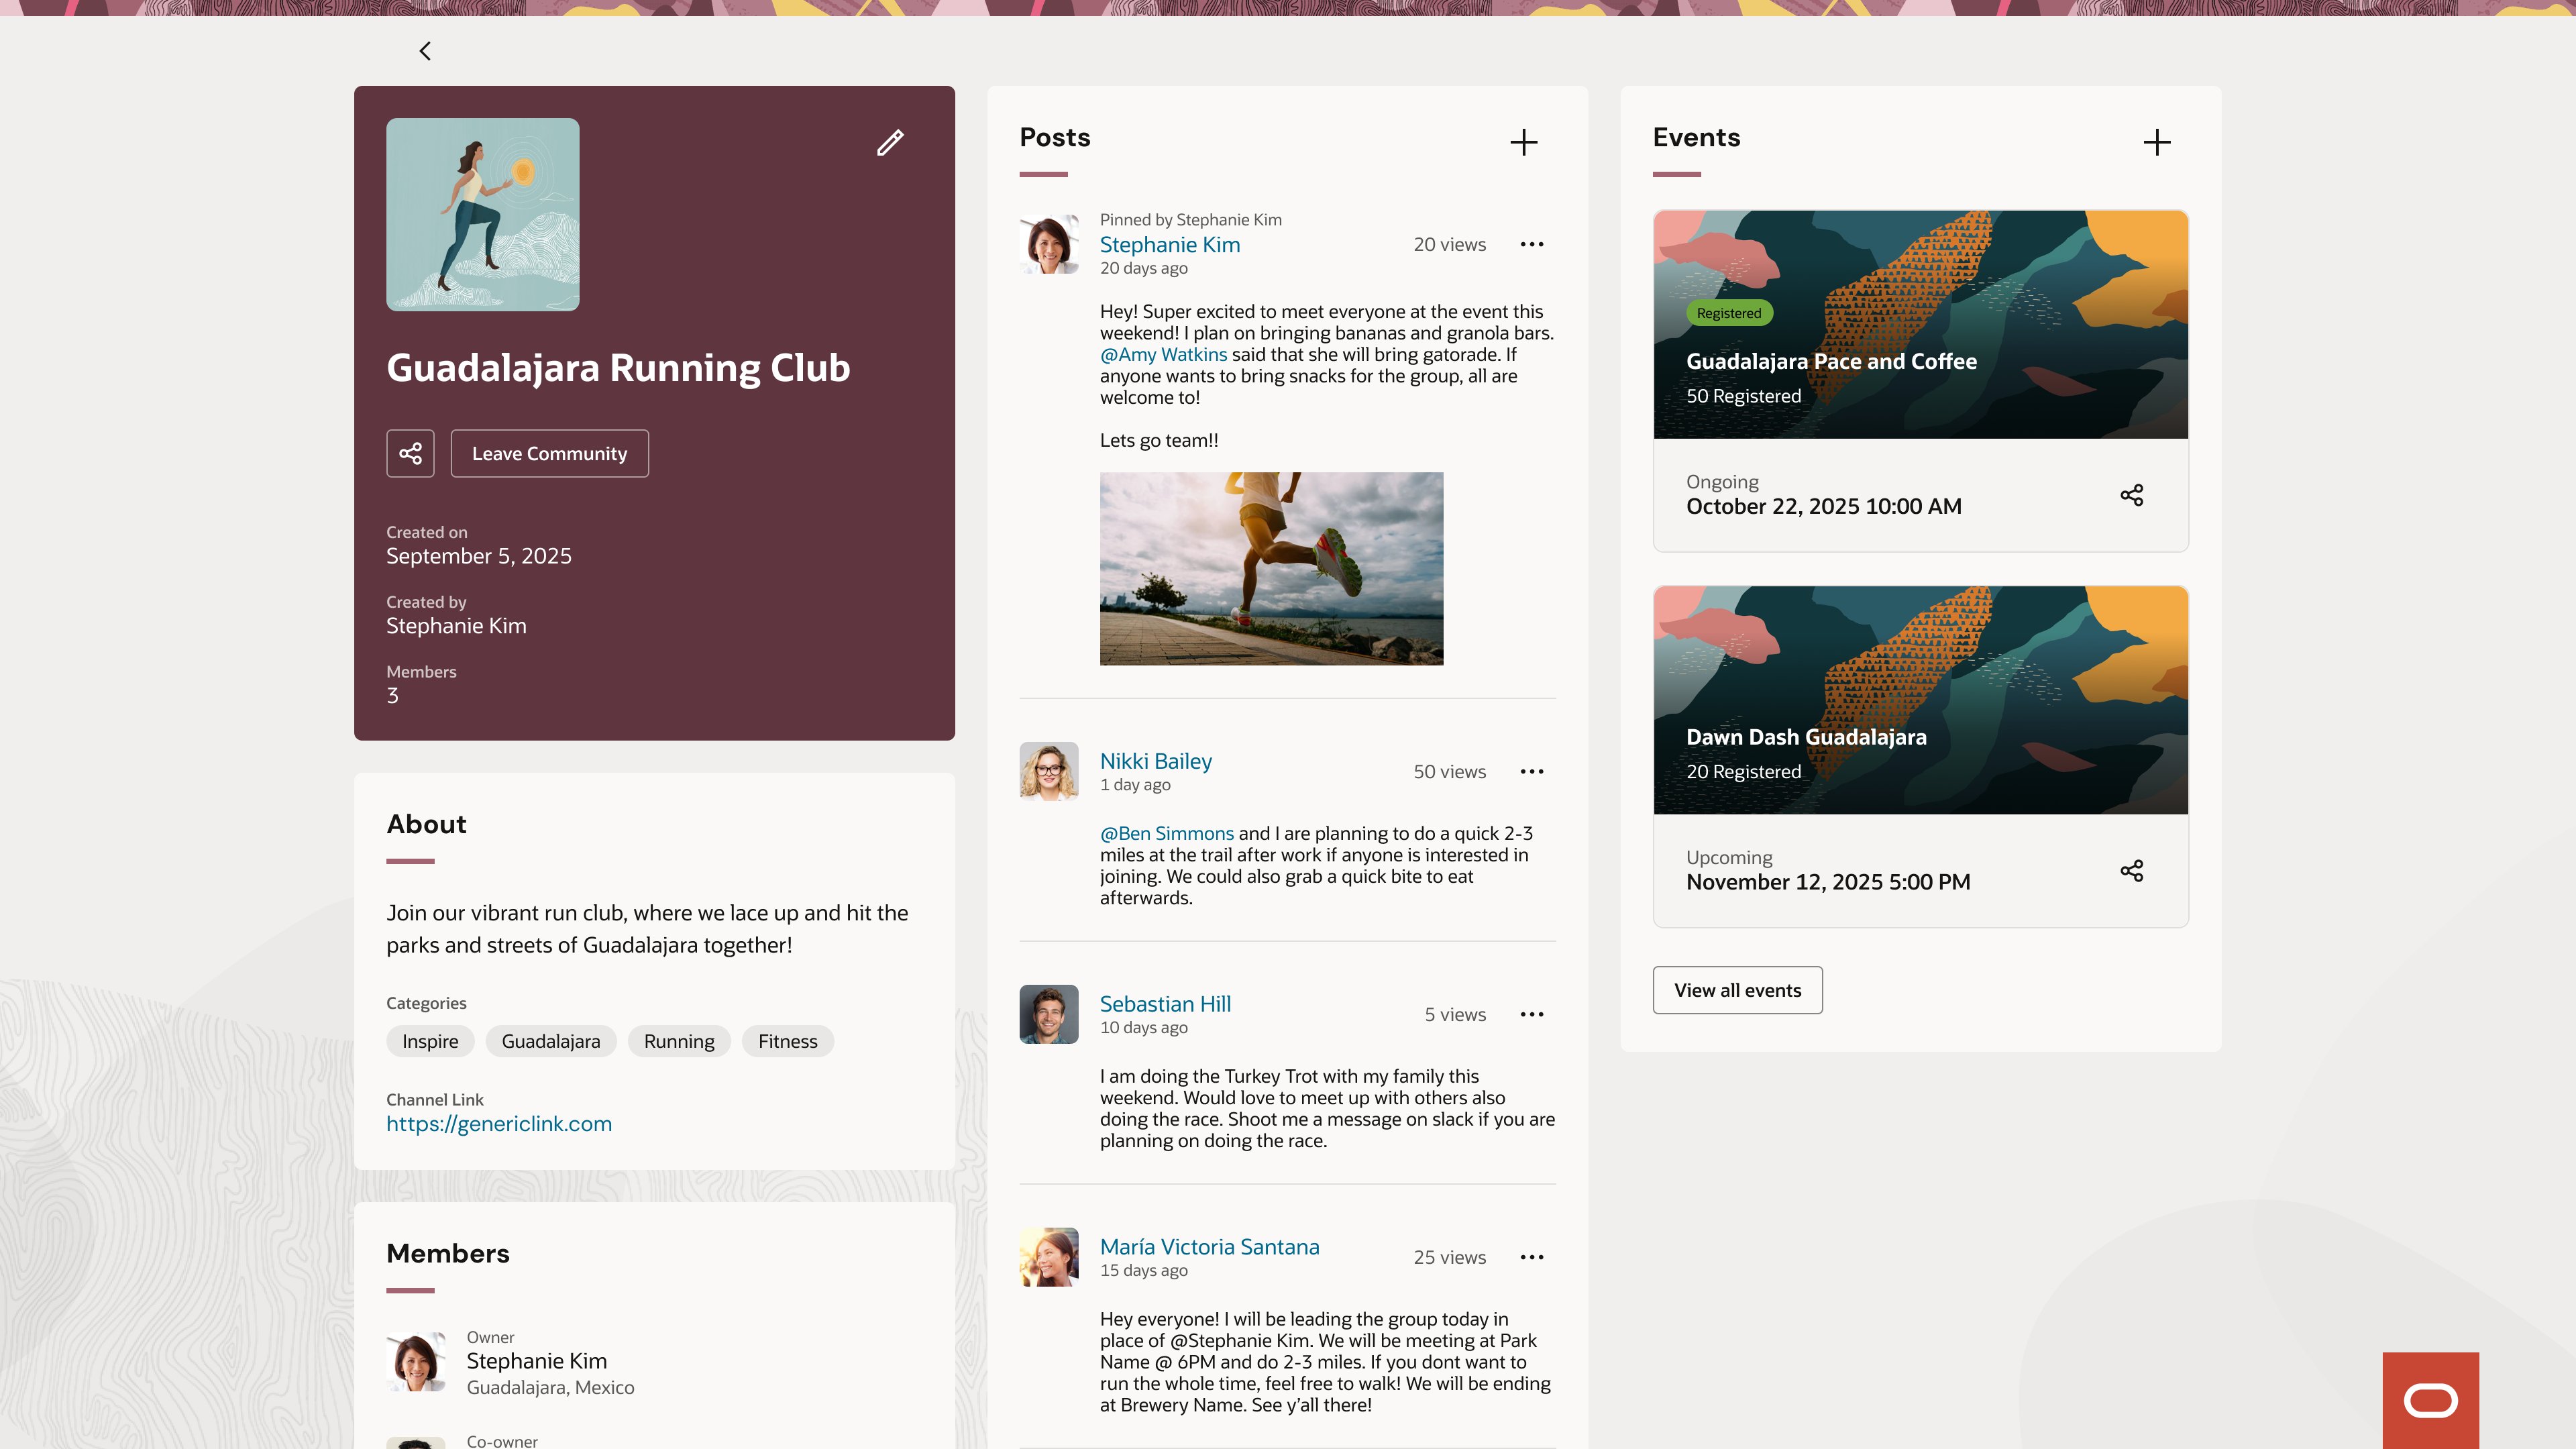Click View all events button
This screenshot has height=1449, width=2576.
pyautogui.click(x=1738, y=990)
